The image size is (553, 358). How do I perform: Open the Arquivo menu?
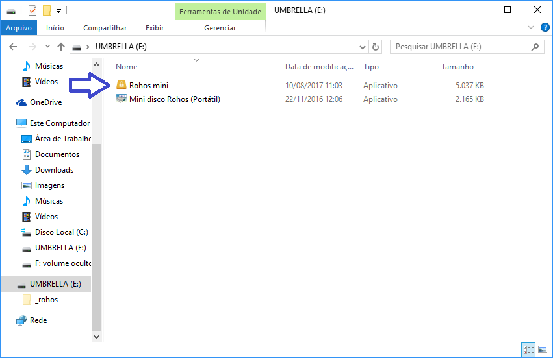tap(19, 28)
